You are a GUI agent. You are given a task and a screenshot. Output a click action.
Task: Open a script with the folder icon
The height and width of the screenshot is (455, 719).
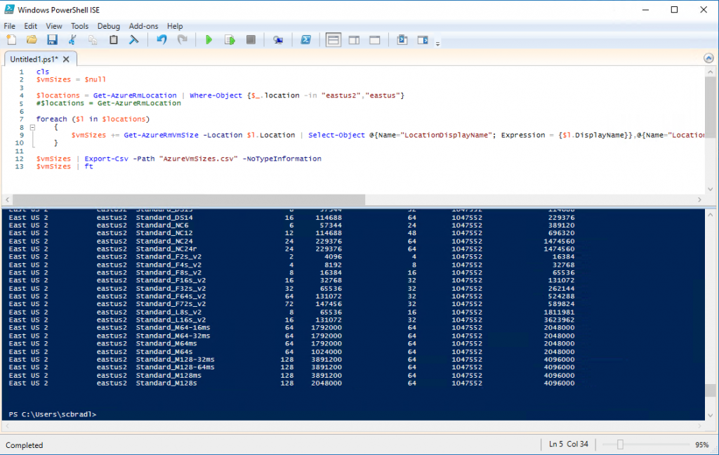[32, 40]
